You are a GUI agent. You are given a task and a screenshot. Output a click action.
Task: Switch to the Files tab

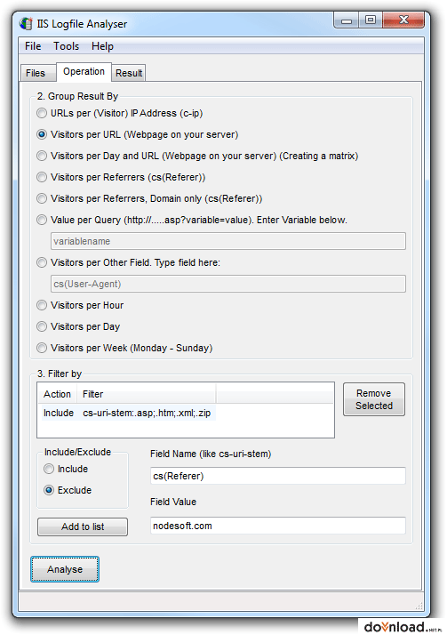tap(37, 73)
